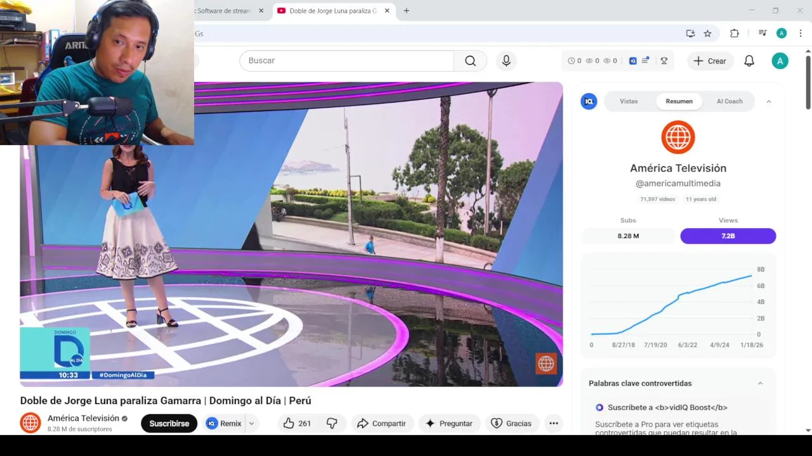Click '8.28 M de suscriptores' text
812x456 pixels.
point(80,429)
